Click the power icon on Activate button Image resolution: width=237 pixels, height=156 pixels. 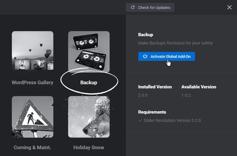tap(145, 56)
